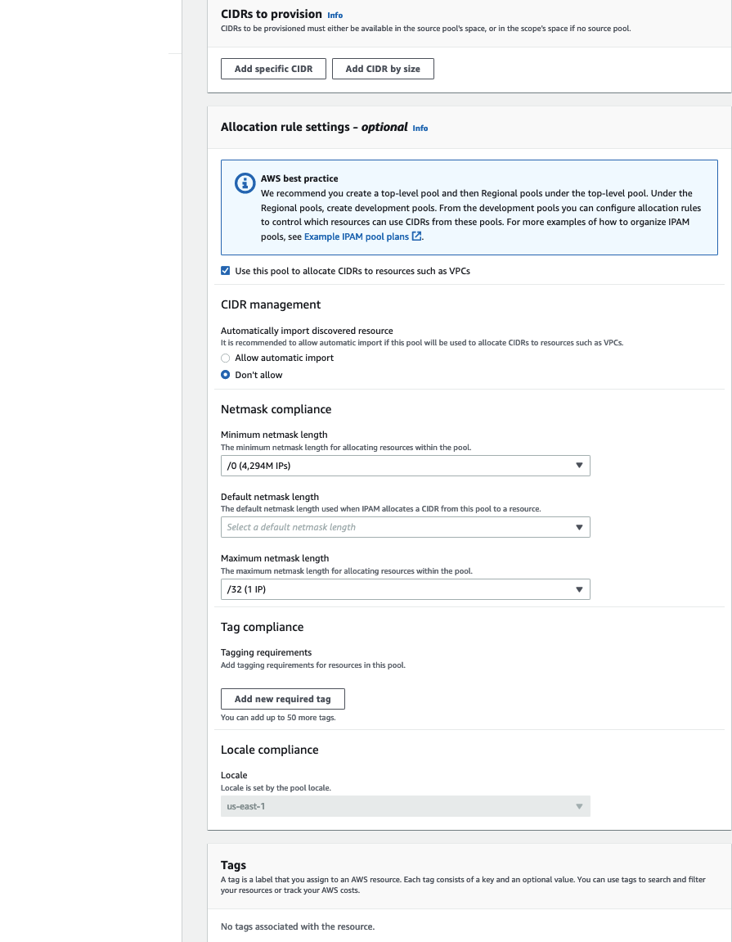Open the Minimum netmask length dropdown showing /0
Viewport: 732px width, 942px height.
tap(405, 465)
